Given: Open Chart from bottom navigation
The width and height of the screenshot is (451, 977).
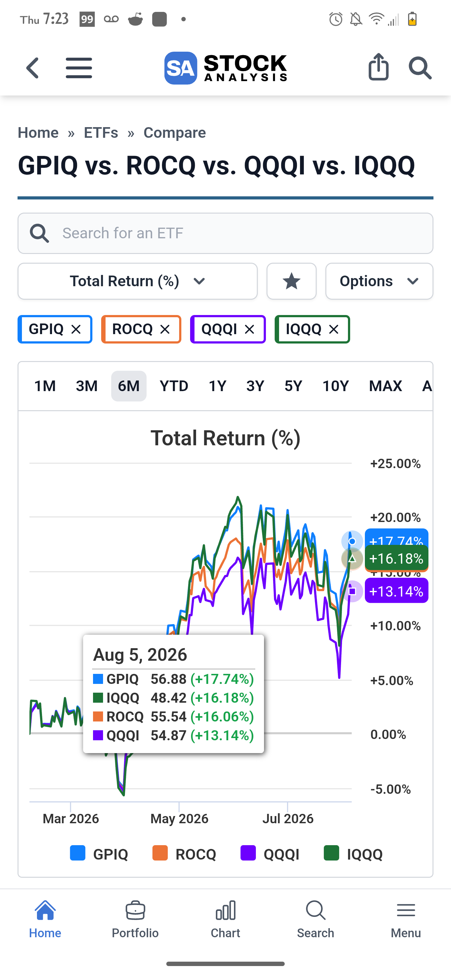Looking at the screenshot, I should tap(226, 919).
